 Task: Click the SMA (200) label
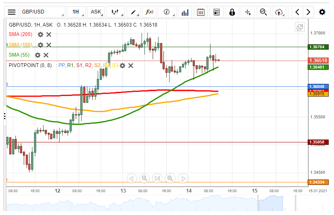20,34
